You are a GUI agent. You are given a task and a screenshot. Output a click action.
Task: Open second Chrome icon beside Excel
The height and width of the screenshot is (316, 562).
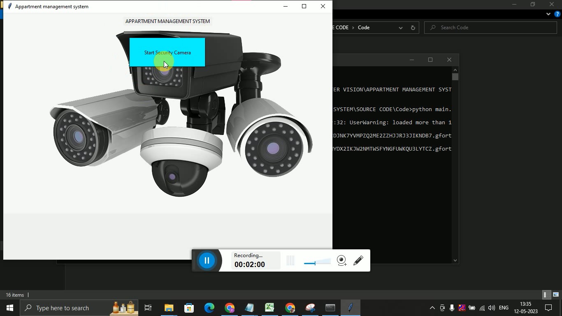(x=290, y=308)
